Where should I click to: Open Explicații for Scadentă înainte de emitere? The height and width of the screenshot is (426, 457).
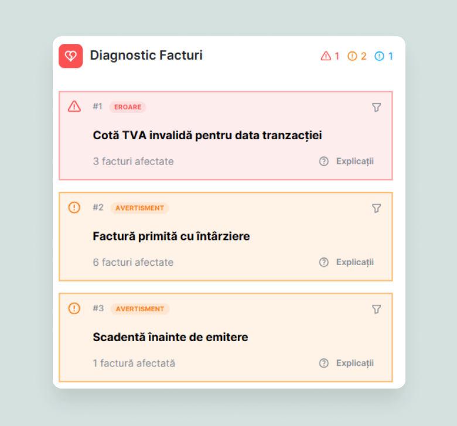(x=347, y=363)
